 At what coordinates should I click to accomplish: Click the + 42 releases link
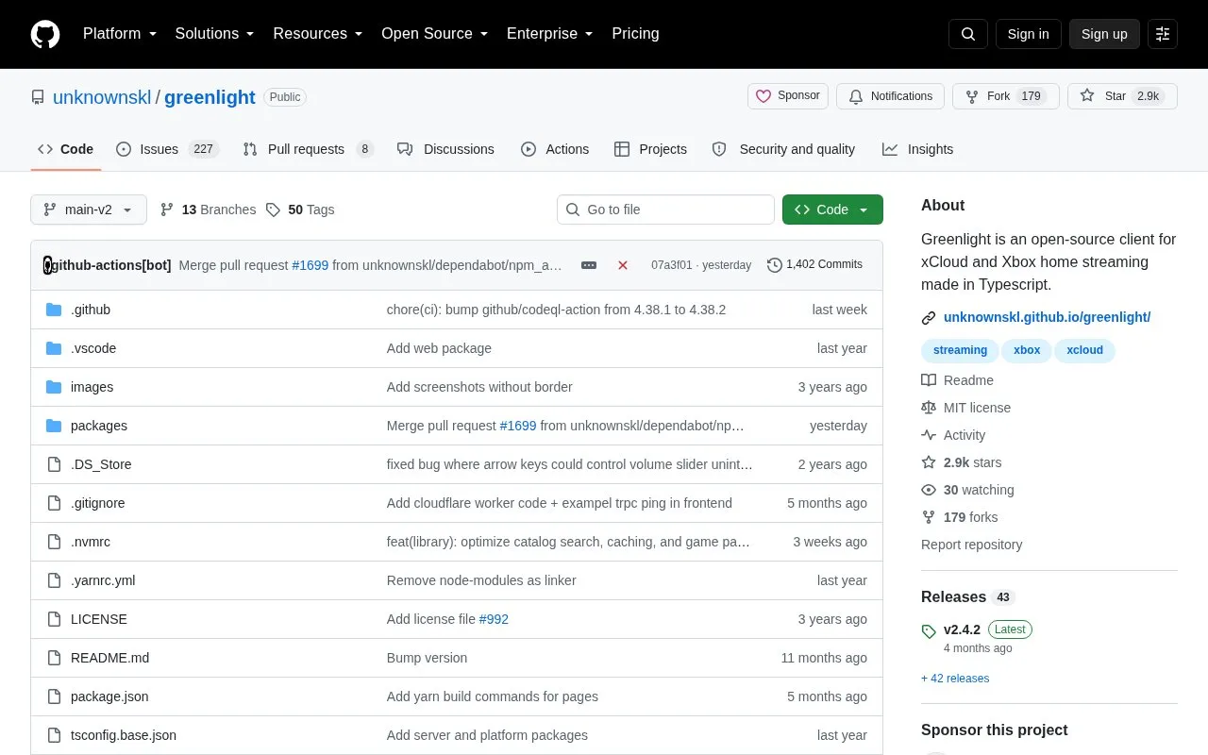955,679
